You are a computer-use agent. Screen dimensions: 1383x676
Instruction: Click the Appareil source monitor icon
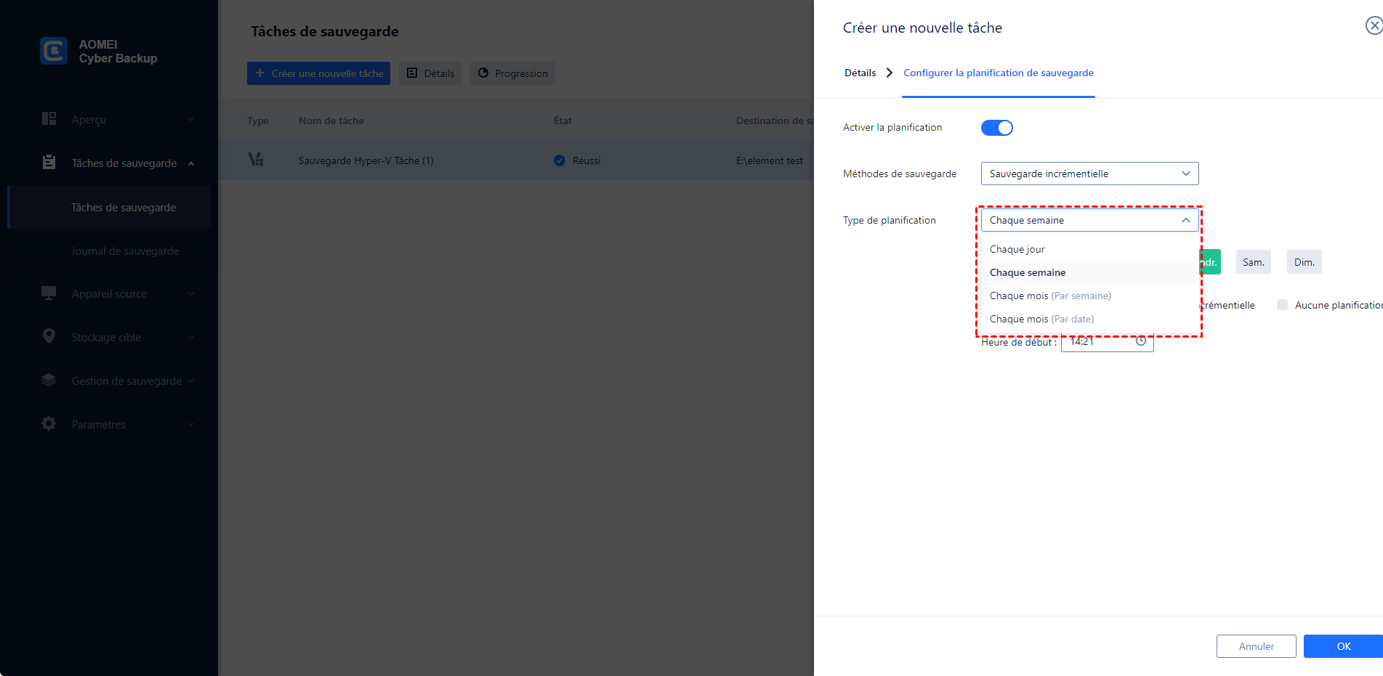[49, 293]
